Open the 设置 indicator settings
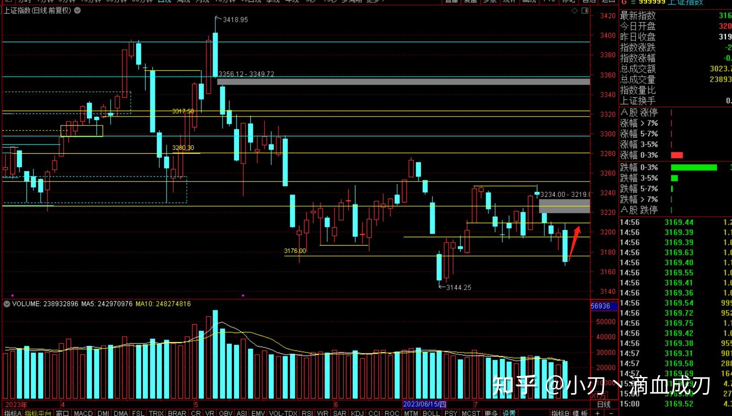 (509, 413)
